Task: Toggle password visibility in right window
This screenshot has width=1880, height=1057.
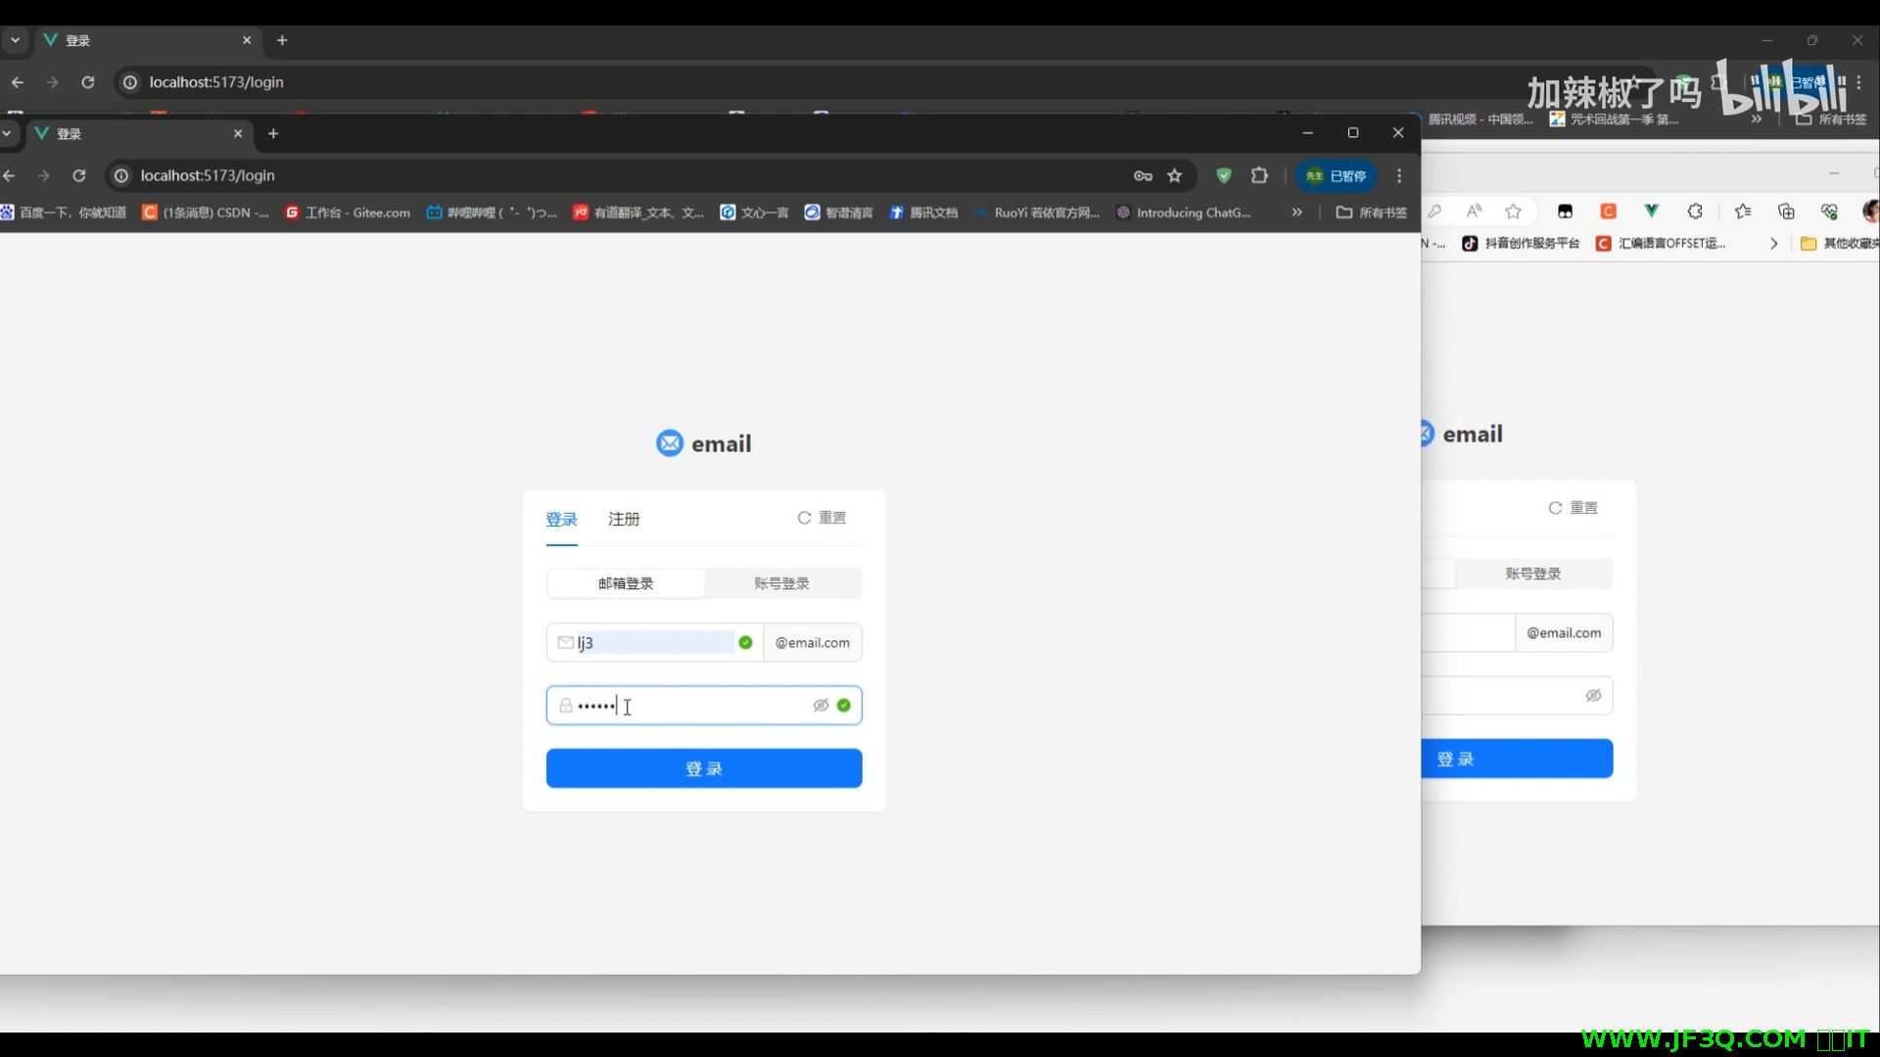Action: [1593, 696]
